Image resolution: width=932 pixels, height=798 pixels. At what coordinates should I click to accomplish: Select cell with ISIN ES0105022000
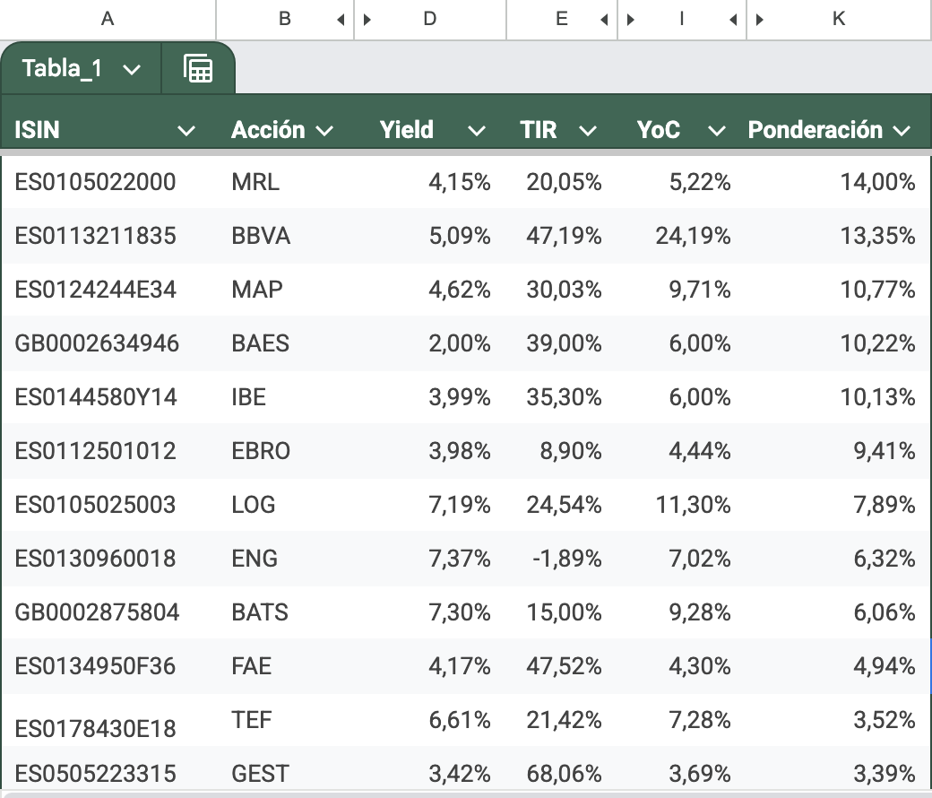(108, 182)
